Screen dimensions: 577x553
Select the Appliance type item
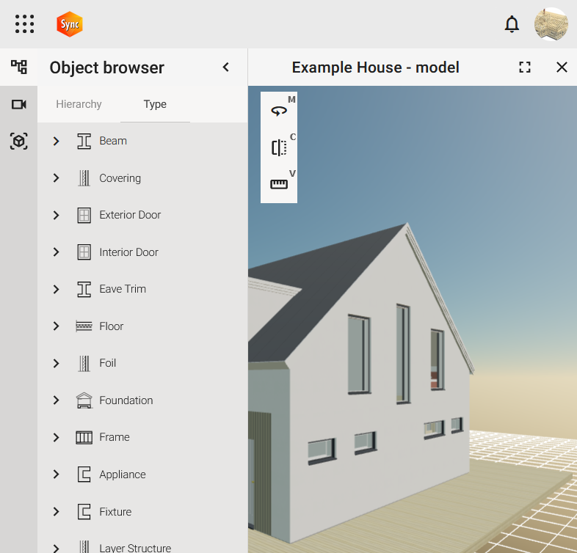[x=123, y=475]
